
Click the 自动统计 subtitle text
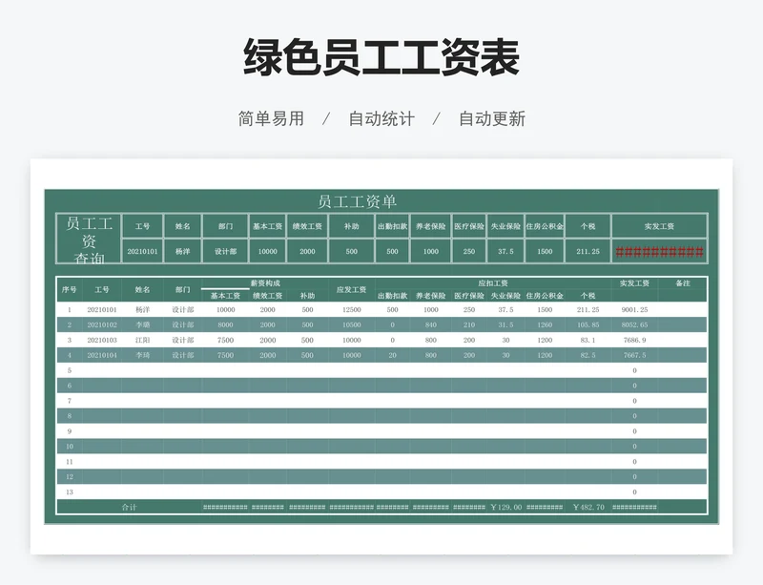(x=381, y=118)
